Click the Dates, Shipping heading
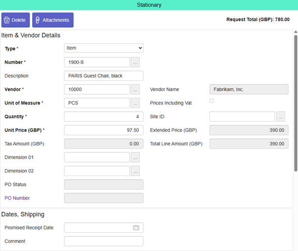This screenshot has height=251, width=298. pyautogui.click(x=23, y=214)
